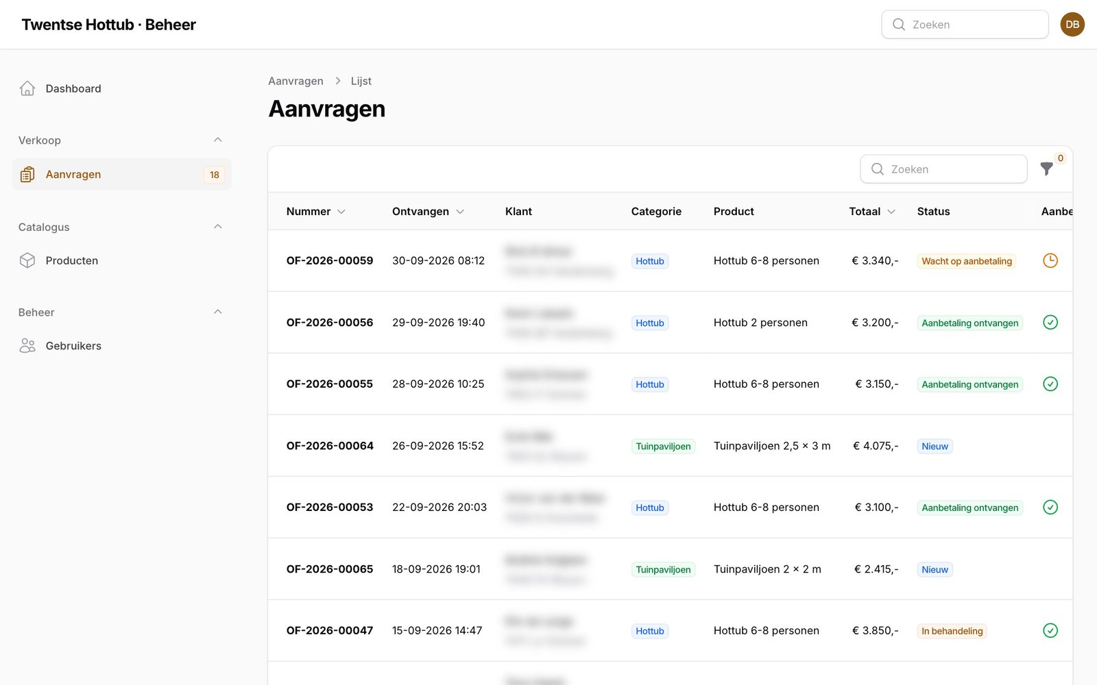Image resolution: width=1097 pixels, height=685 pixels.
Task: Collapse the Beheer sidebar group
Action: 218,312
